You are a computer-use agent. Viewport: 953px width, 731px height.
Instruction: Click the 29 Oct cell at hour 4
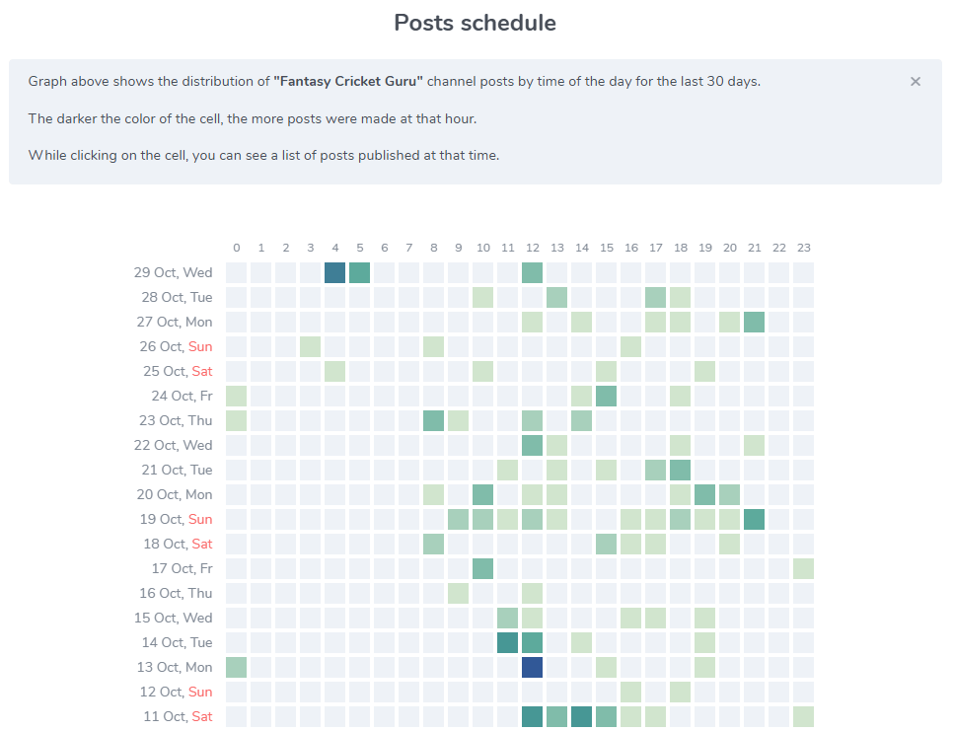pyautogui.click(x=335, y=273)
